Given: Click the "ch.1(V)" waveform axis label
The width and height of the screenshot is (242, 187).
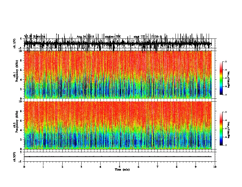Looking at the screenshot, I should pos(15,43).
